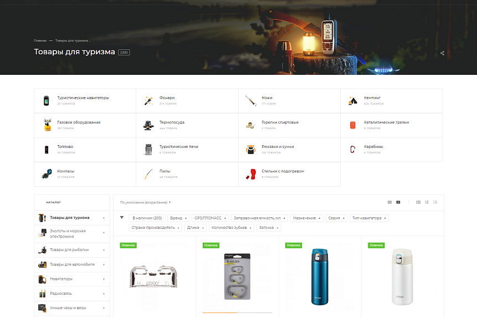This screenshot has width=477, height=318.
Task: Toggle the В наличии (205) filter
Action: click(x=147, y=218)
